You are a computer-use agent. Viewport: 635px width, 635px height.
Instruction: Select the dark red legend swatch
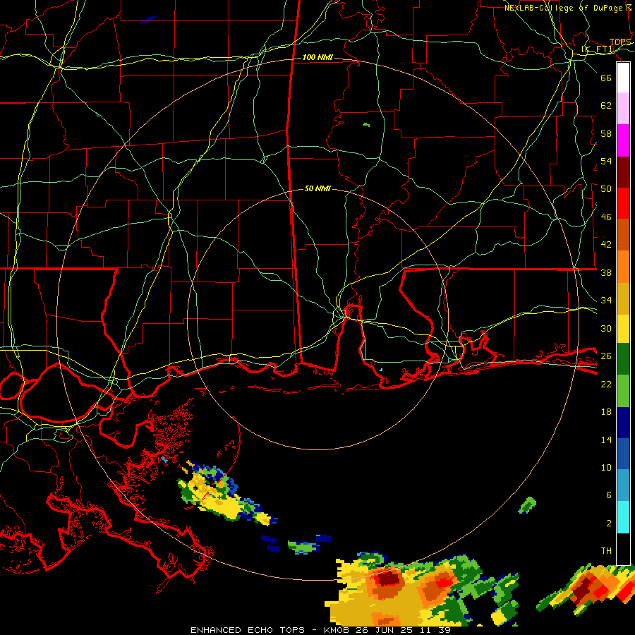coord(623,172)
